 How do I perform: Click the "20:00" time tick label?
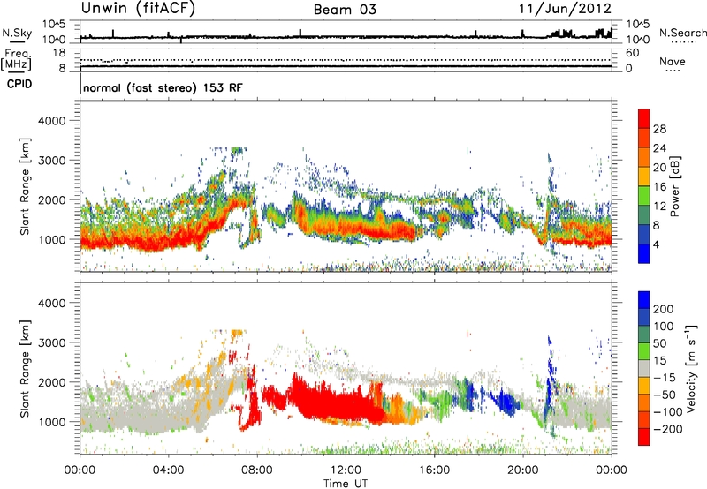click(x=522, y=470)
